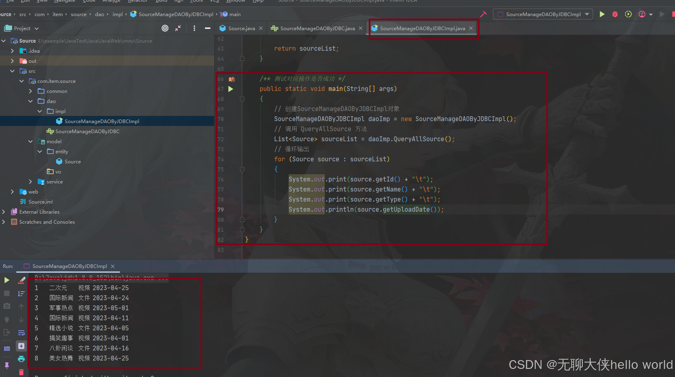Screen dimensions: 675x377
Task: Toggle soft-wrap in Run console
Action: (21, 333)
